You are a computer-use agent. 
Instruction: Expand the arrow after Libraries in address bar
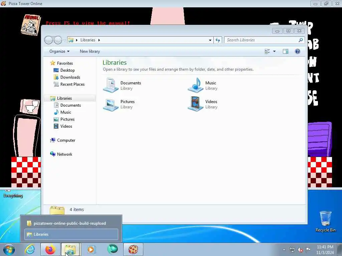(99, 40)
